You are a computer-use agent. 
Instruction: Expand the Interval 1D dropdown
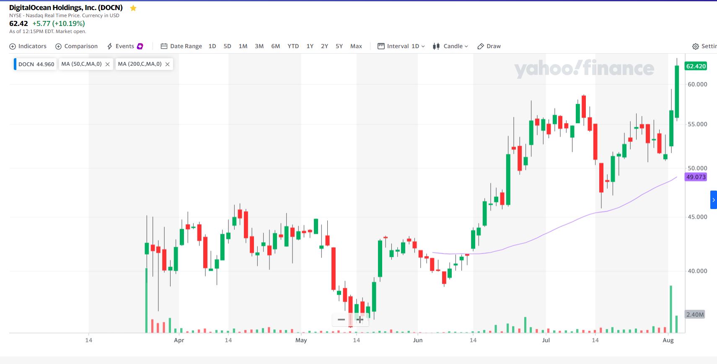click(401, 46)
